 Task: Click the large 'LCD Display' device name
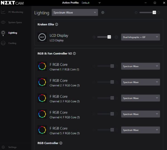[x=59, y=36]
